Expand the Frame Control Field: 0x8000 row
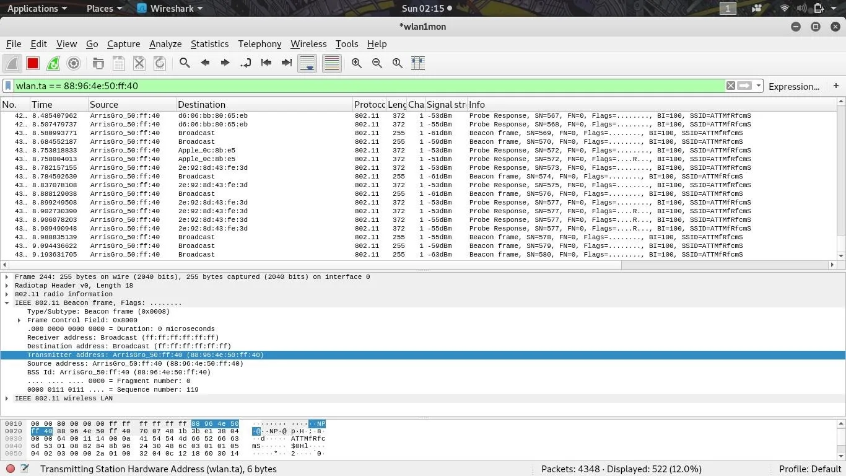Screen dimensions: 846x476 (19, 320)
